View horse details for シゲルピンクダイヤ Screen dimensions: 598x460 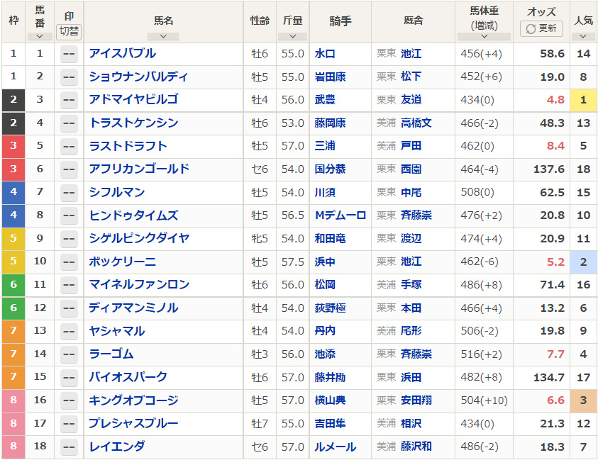point(139,238)
